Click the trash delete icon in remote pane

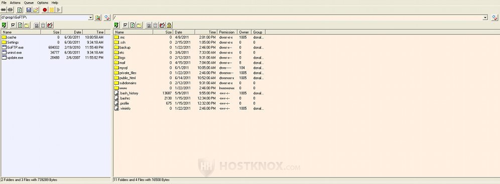[155, 25]
